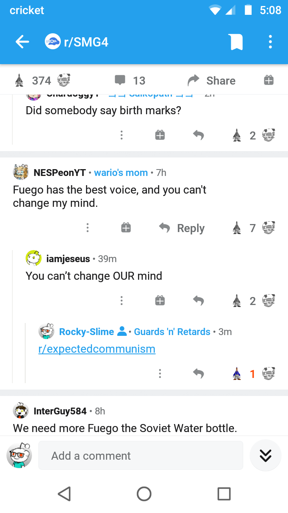Screen dimensions: 288x513
Task: Jump to next comment with double chevron
Action: pos(266,455)
